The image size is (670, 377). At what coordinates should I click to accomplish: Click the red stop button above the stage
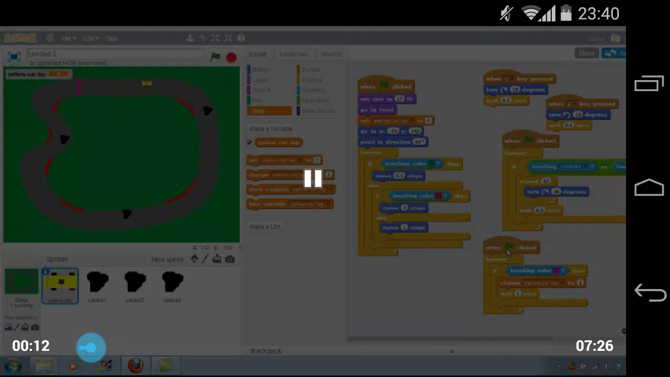pyautogui.click(x=231, y=57)
